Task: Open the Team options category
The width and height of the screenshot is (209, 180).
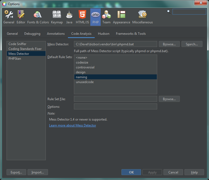Action: pos(106,17)
